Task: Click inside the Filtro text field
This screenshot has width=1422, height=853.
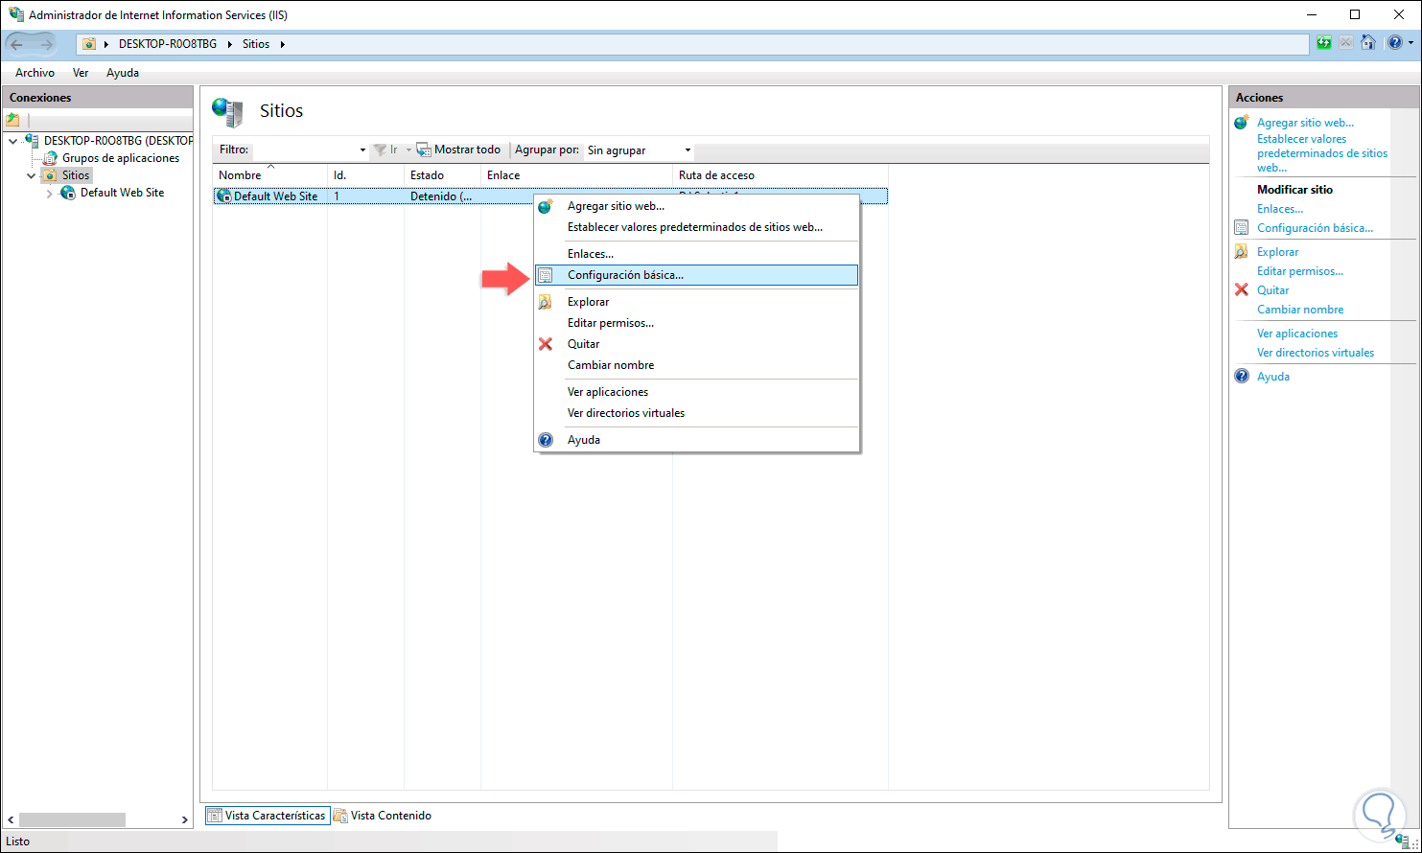Action: (304, 150)
